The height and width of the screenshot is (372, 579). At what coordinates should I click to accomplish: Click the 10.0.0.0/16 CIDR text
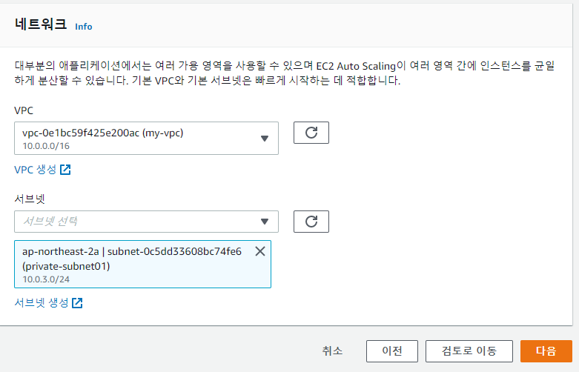(x=46, y=146)
